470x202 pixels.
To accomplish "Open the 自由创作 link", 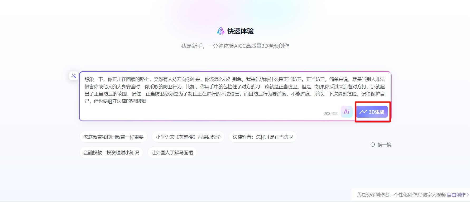I will (456, 195).
